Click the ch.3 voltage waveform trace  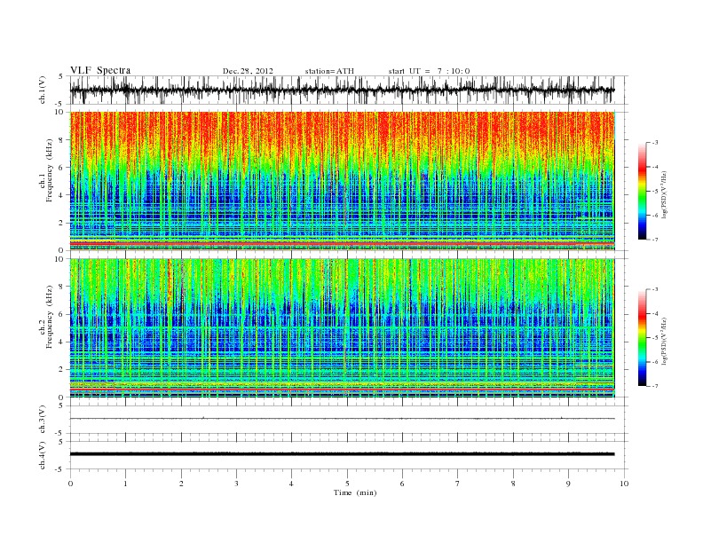point(342,419)
